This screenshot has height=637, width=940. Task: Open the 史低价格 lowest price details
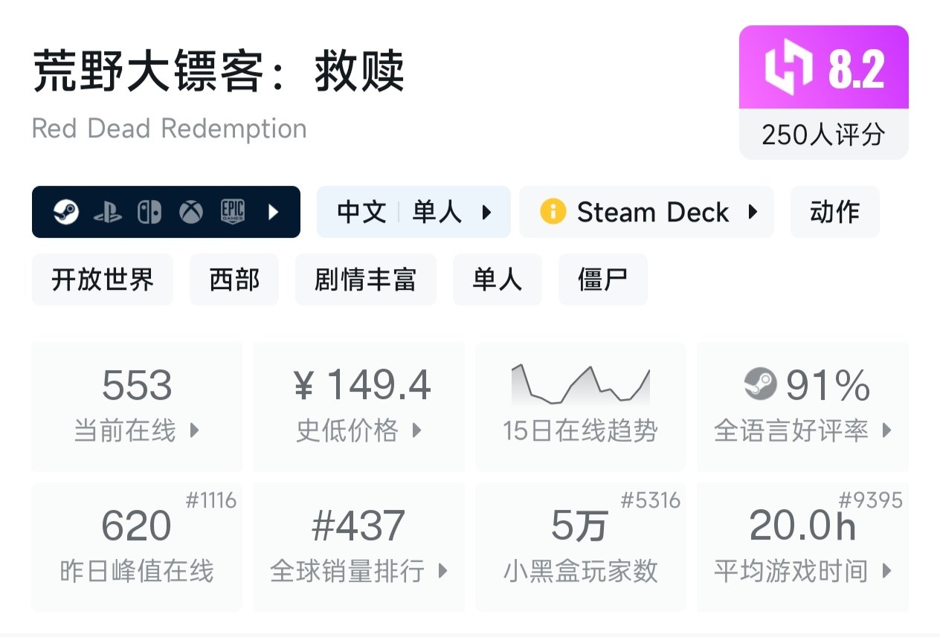(358, 406)
